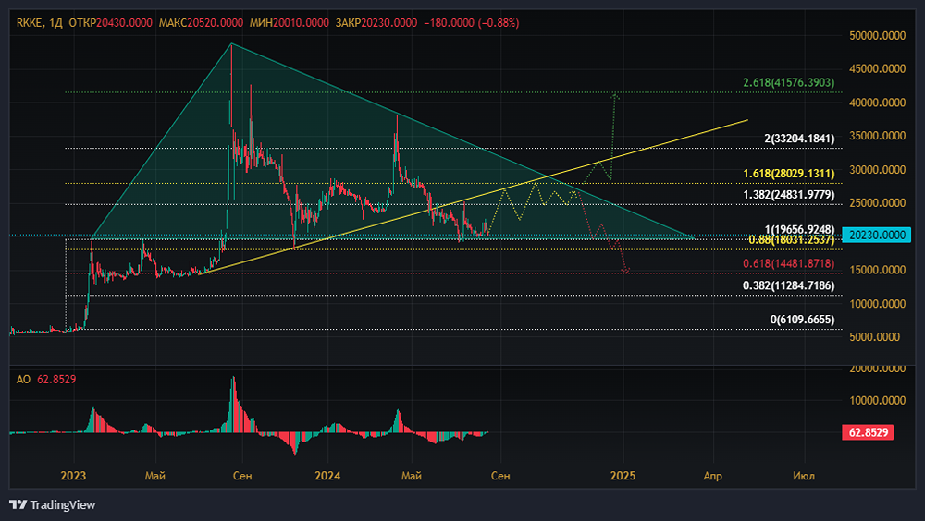The image size is (925, 521).
Task: Click the open price value 20430.0000
Action: 124,23
